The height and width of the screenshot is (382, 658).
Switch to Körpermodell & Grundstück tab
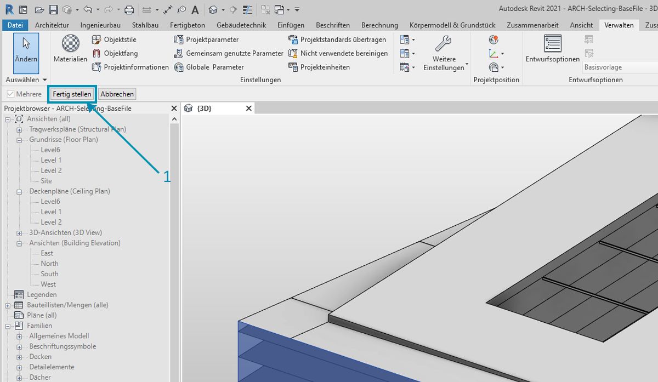pyautogui.click(x=452, y=25)
